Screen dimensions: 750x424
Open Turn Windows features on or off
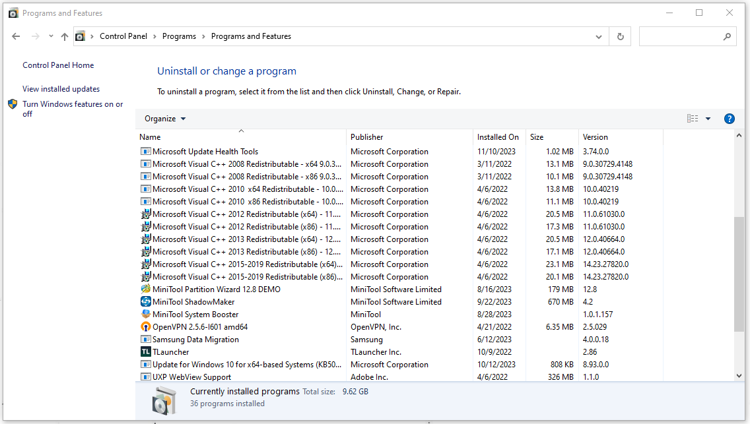click(x=73, y=109)
